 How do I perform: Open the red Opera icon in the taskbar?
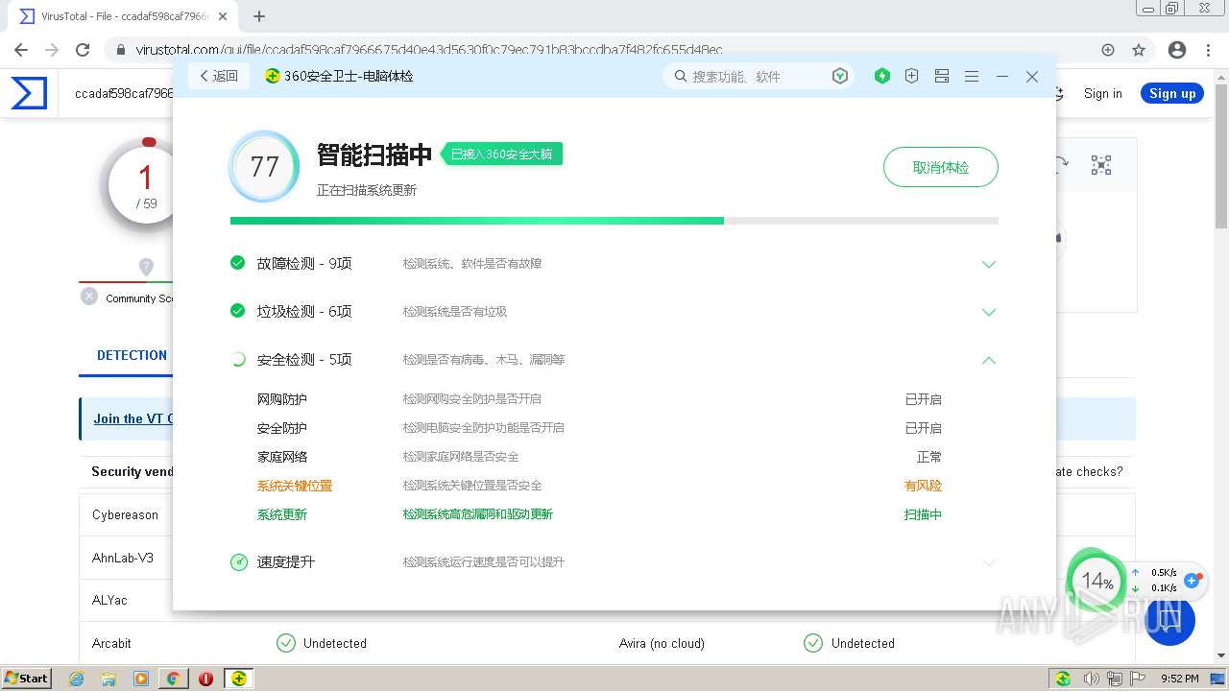(205, 679)
